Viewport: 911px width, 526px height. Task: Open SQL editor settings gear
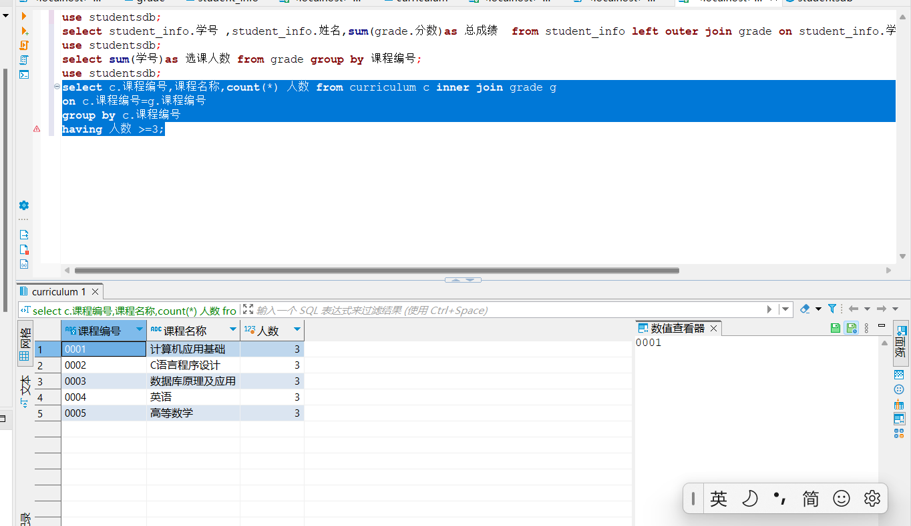pyautogui.click(x=24, y=205)
